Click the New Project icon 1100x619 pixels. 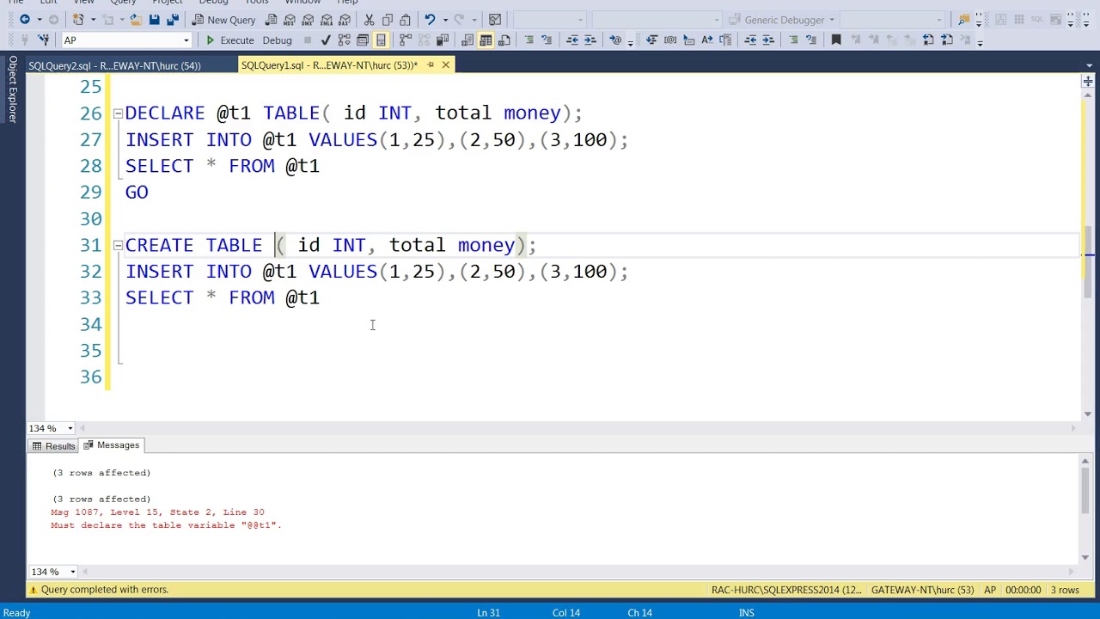pyautogui.click(x=78, y=20)
